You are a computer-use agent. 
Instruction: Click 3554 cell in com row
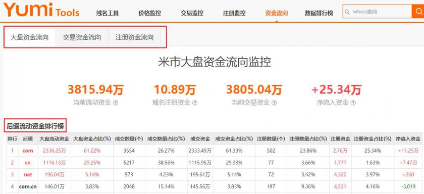129,151
